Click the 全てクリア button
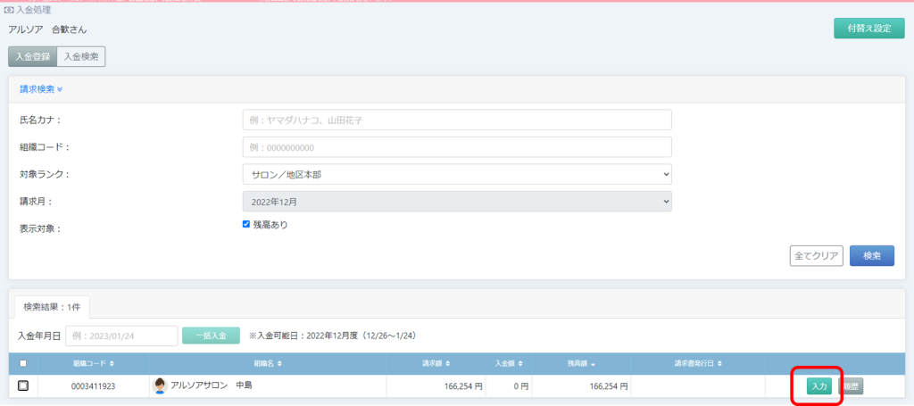The height and width of the screenshot is (406, 914). tap(816, 256)
